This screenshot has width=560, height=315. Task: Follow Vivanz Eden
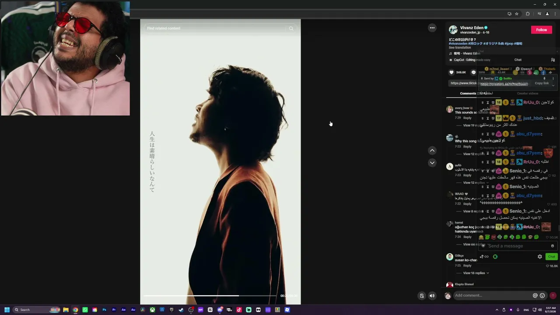(542, 30)
